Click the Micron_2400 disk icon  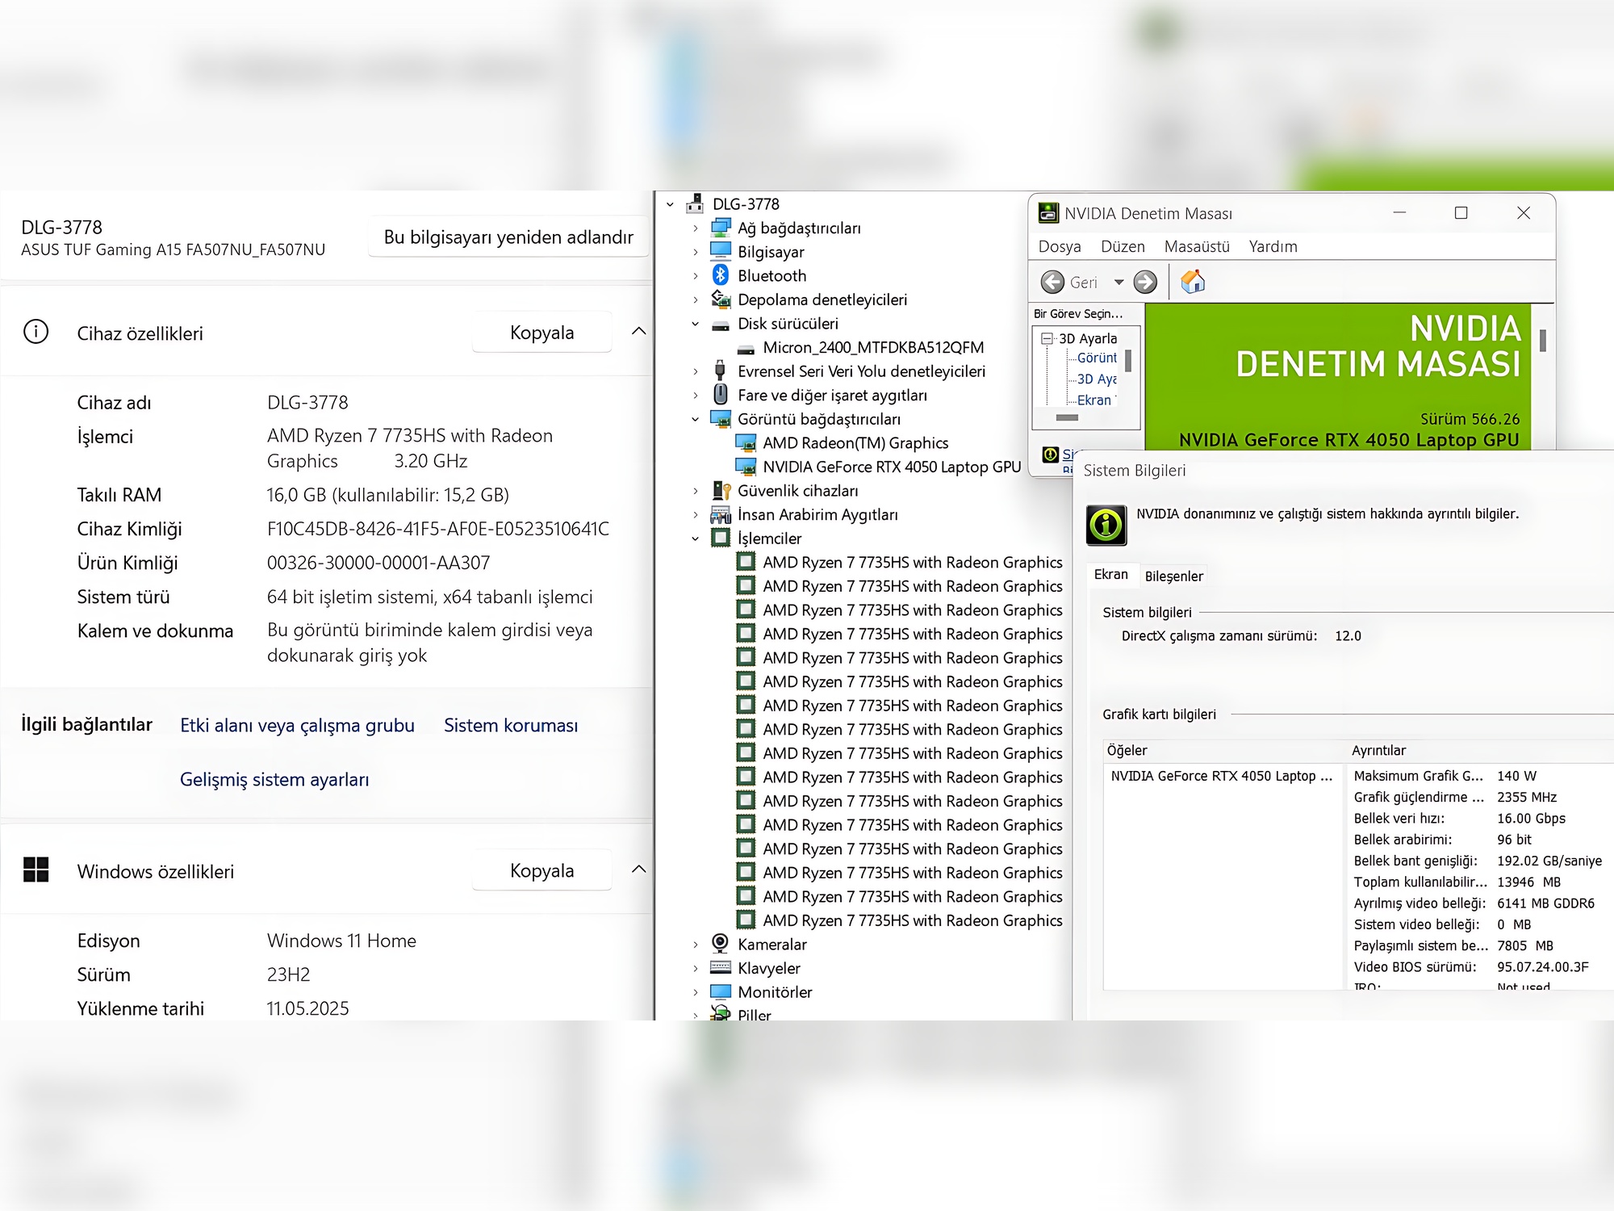pos(746,349)
